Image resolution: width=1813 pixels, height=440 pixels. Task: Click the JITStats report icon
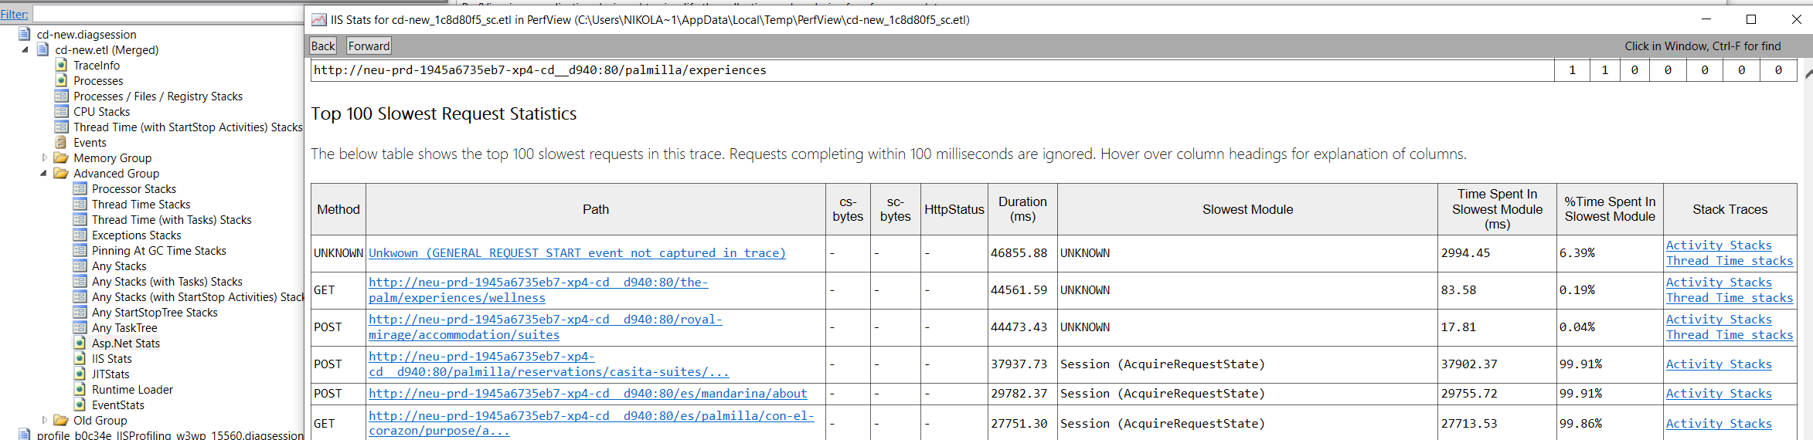pyautogui.click(x=80, y=374)
